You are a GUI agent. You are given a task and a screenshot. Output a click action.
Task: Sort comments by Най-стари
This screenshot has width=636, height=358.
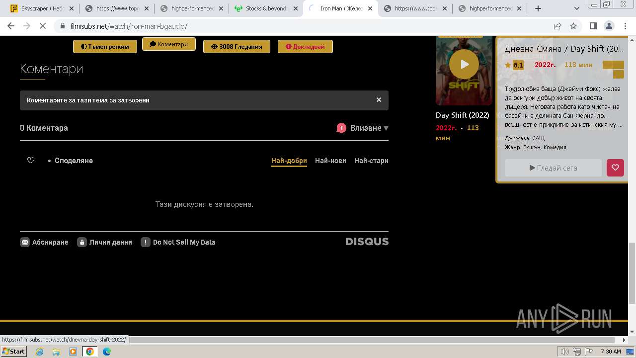click(371, 161)
